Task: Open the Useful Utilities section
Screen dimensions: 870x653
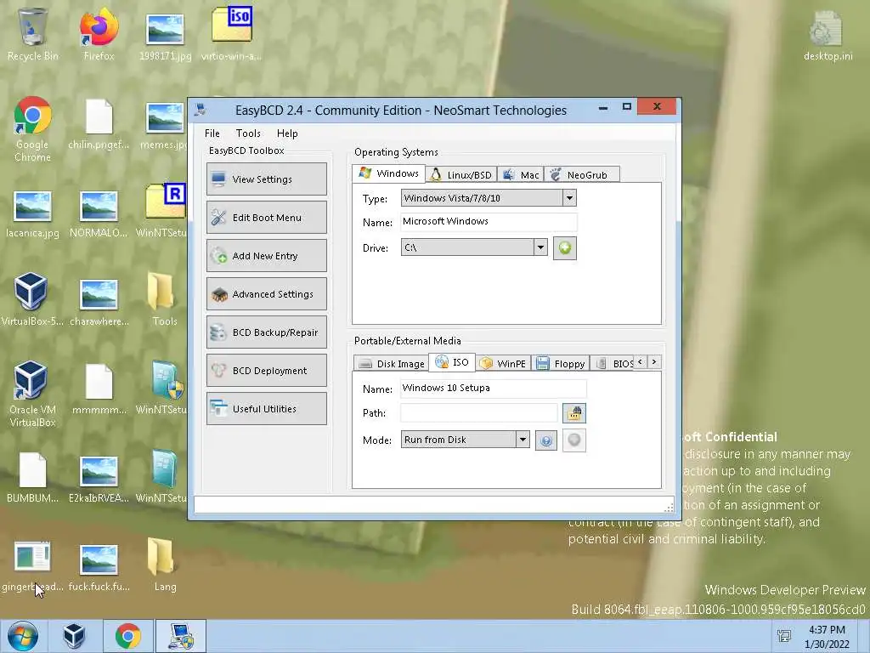Action: 266,409
